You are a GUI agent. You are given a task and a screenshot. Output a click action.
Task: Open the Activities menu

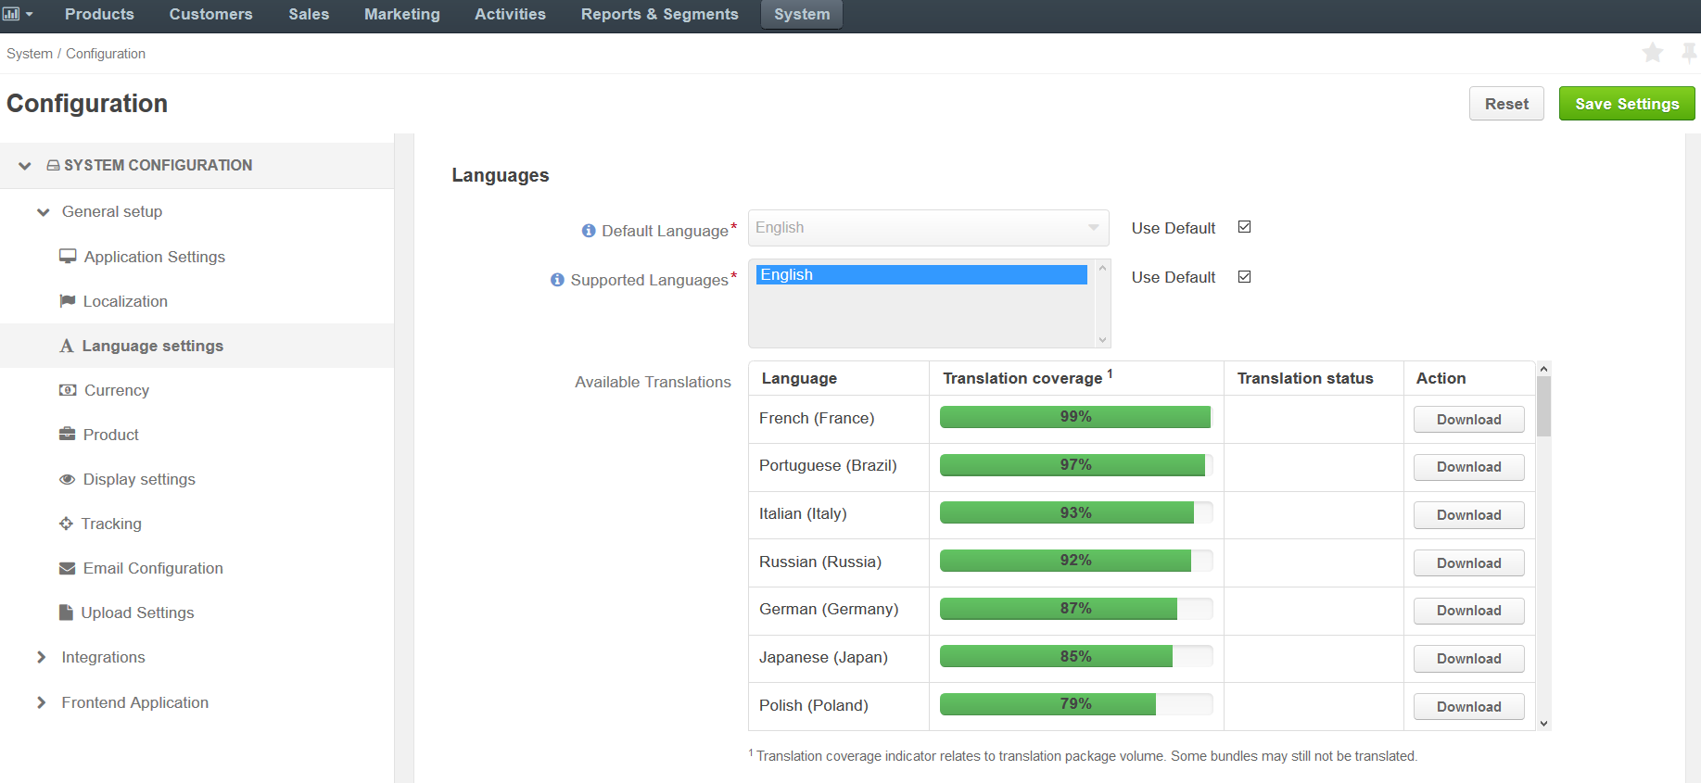pyautogui.click(x=510, y=14)
